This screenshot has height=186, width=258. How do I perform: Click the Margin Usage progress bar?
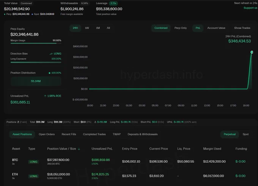36,43
